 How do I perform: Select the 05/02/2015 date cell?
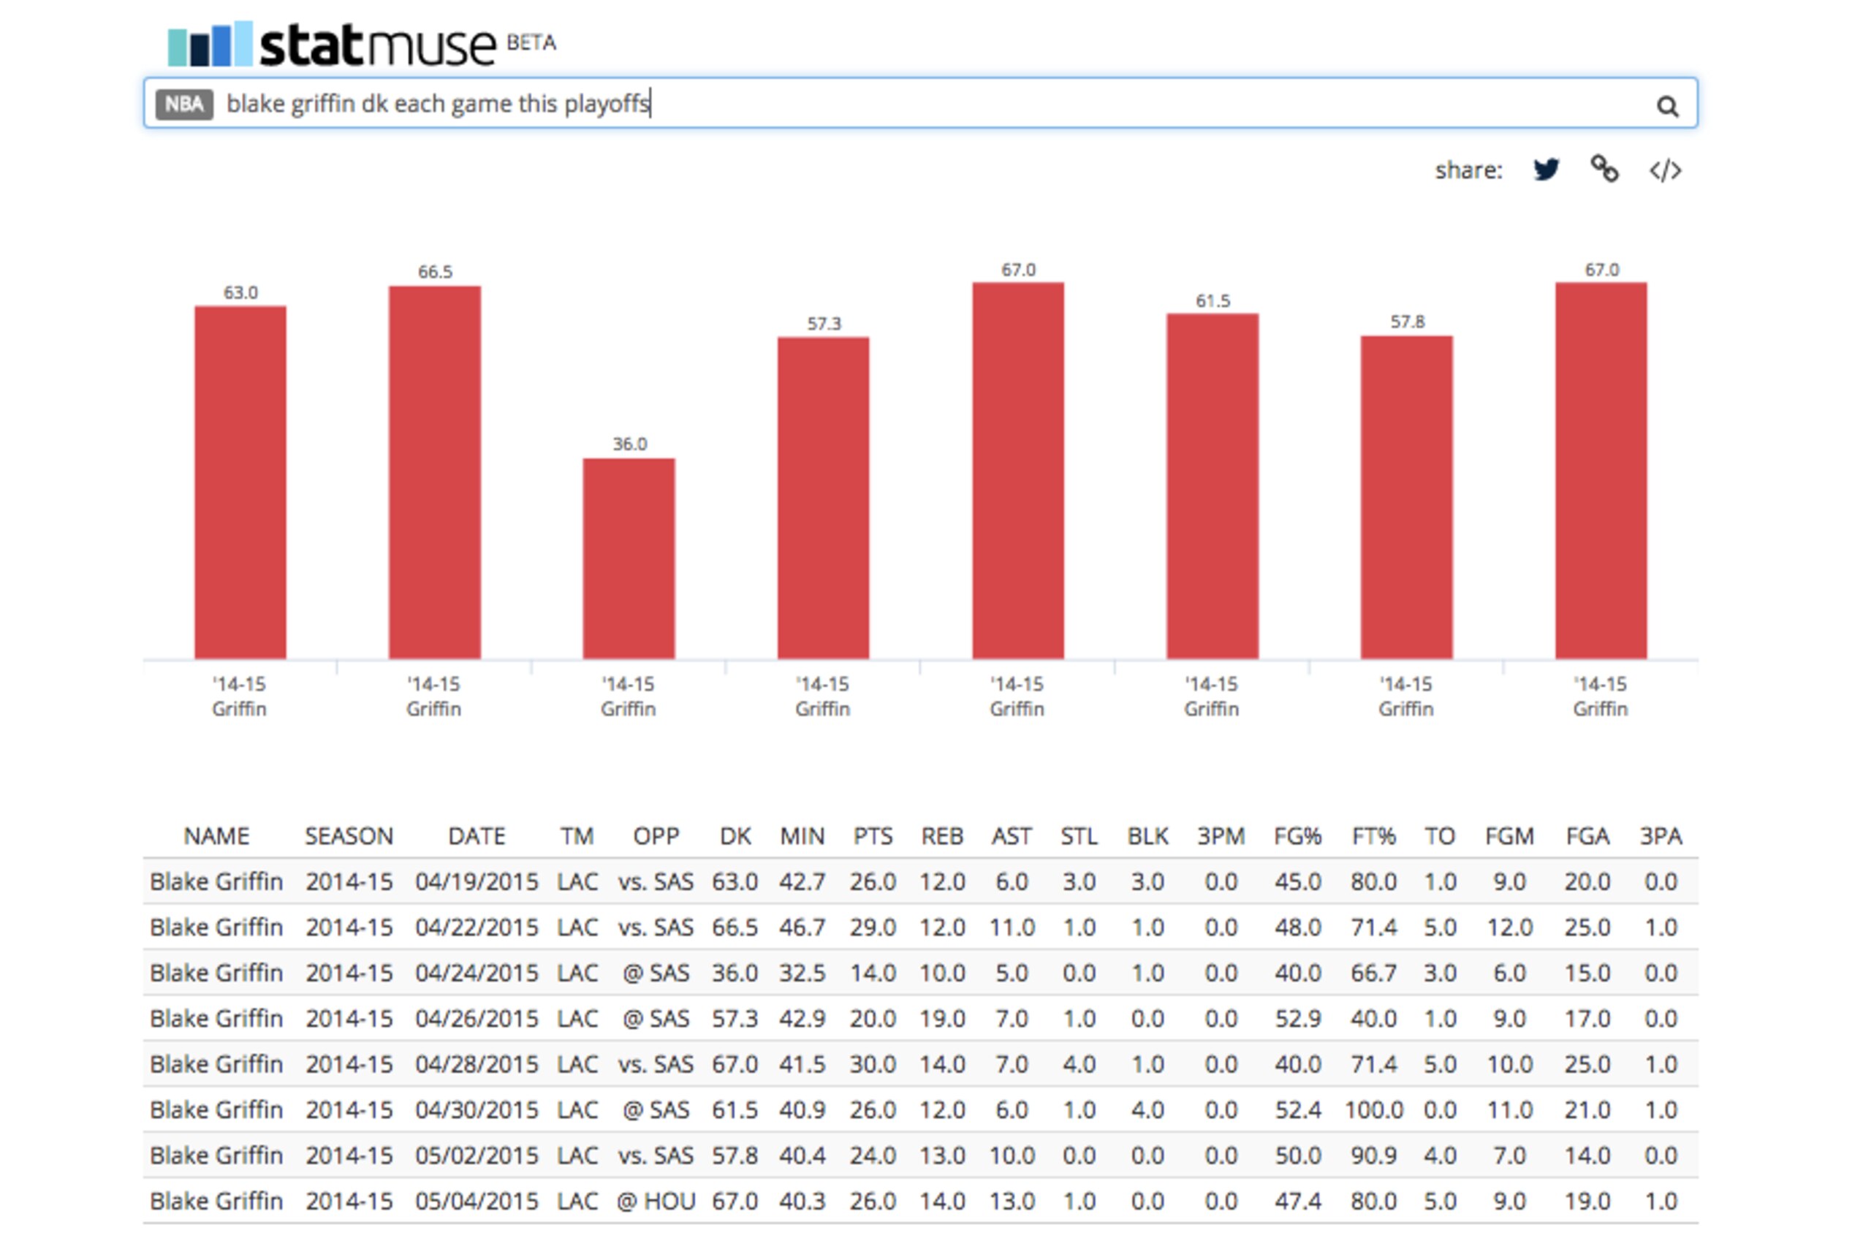tap(477, 1155)
